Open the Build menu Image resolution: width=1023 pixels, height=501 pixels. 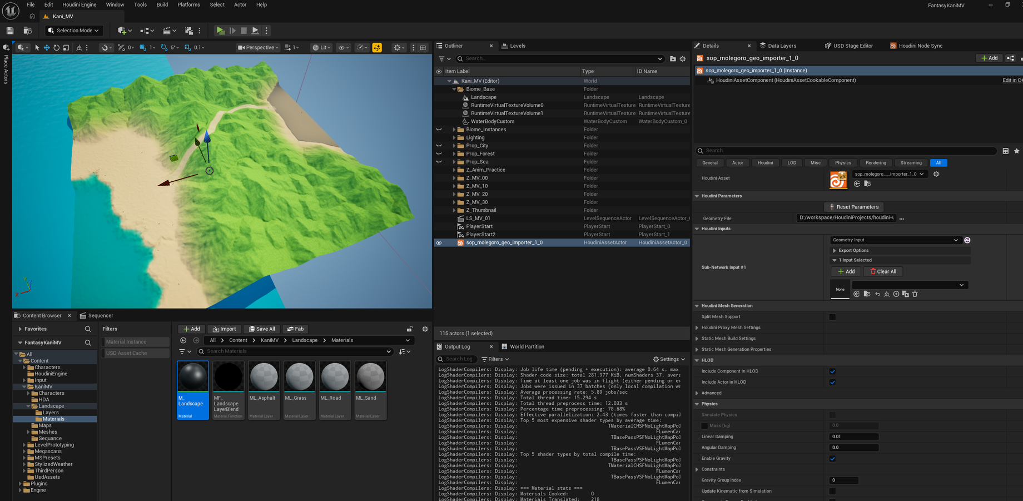pyautogui.click(x=162, y=5)
